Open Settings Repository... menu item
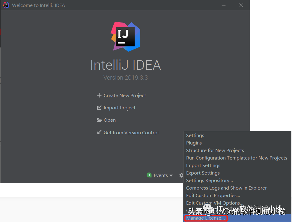 [x=210, y=181]
